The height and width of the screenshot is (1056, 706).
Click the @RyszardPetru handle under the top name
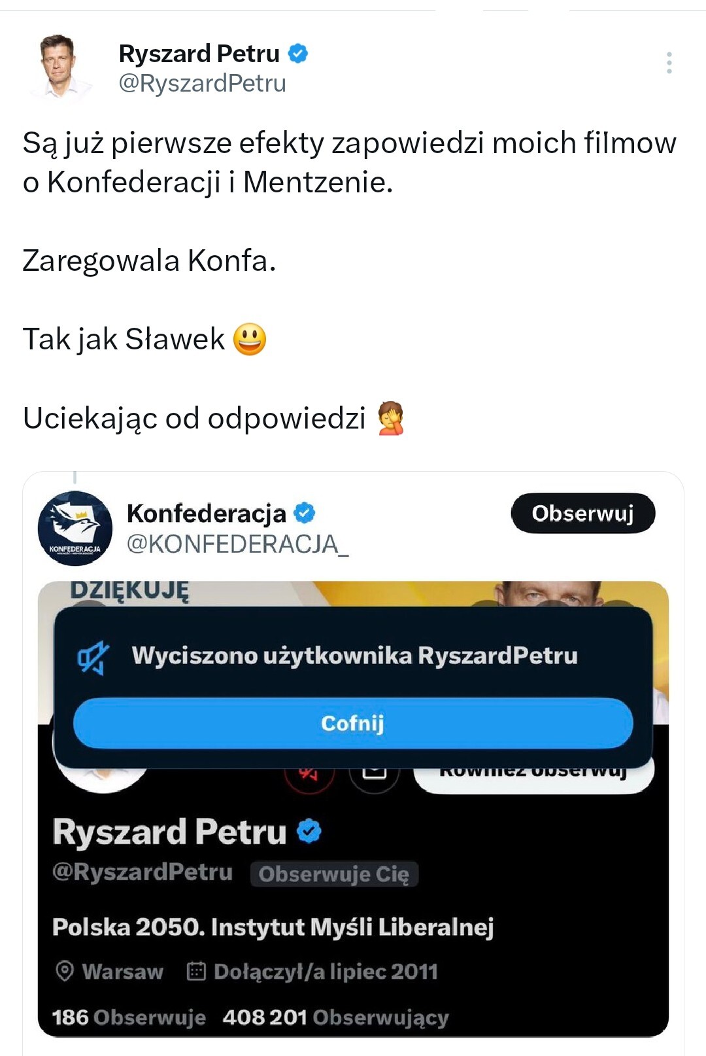(203, 84)
